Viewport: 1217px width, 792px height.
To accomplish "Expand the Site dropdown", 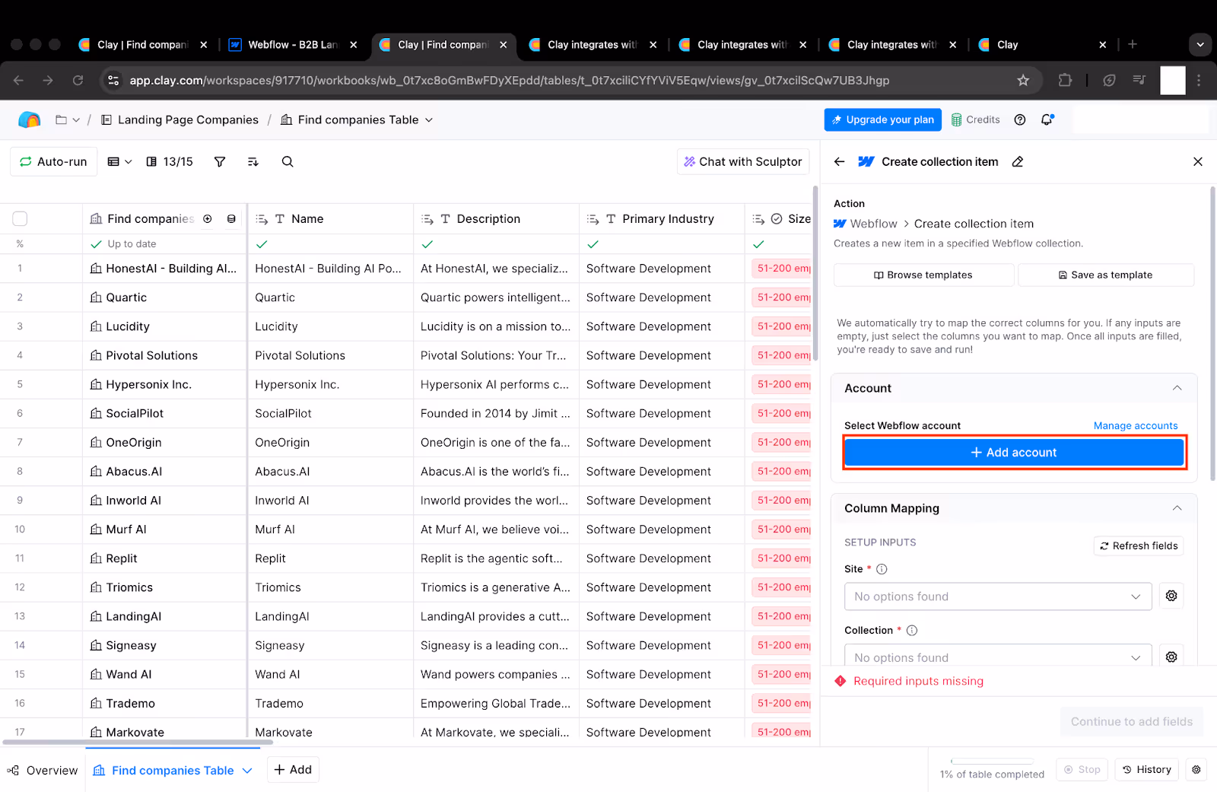I will [x=998, y=596].
